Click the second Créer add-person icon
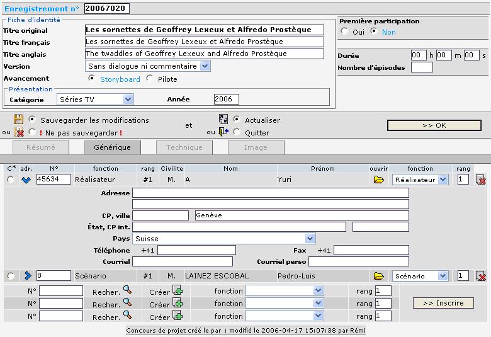The image size is (491, 337). (x=178, y=303)
